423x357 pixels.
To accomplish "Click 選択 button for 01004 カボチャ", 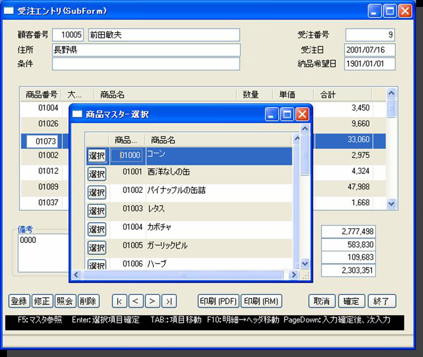I will click(96, 229).
